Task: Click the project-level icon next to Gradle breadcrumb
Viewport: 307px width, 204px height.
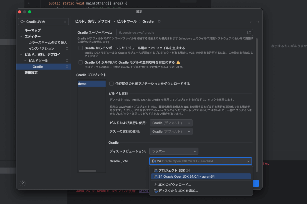Action: click(159, 21)
